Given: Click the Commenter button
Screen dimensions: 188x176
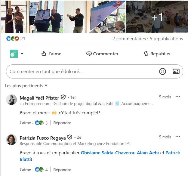Looking at the screenshot, I should click(102, 54).
